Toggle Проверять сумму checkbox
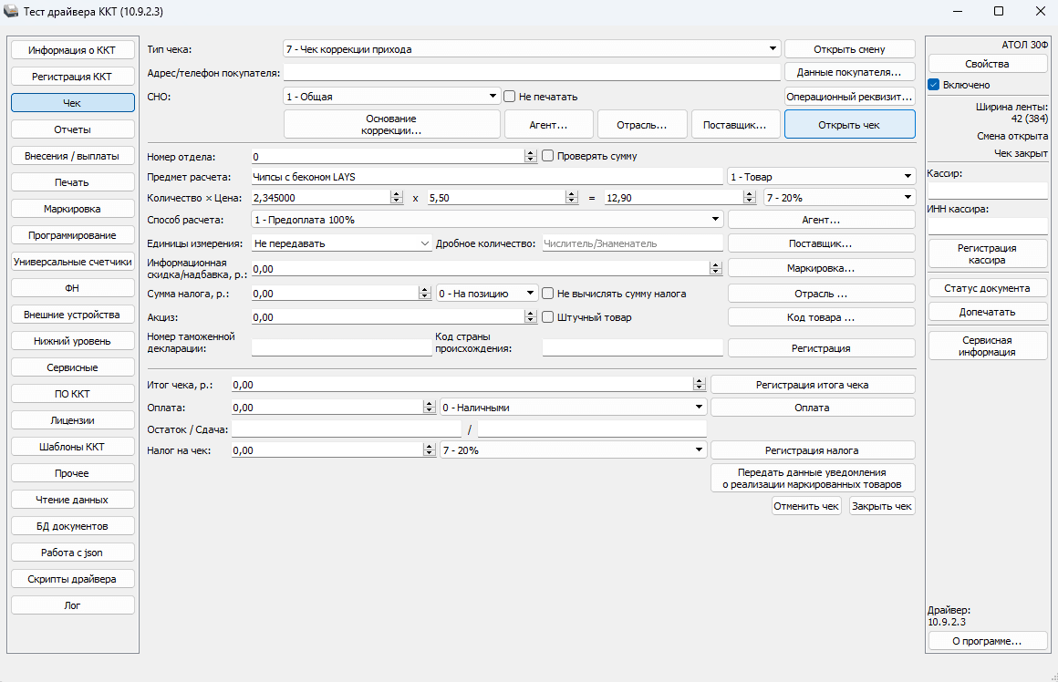This screenshot has height=682, width=1058. (548, 156)
